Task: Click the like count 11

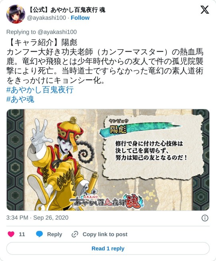Action: [x=22, y=234]
